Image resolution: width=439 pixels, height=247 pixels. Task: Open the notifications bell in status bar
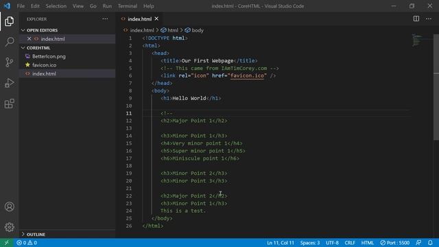(x=430, y=243)
